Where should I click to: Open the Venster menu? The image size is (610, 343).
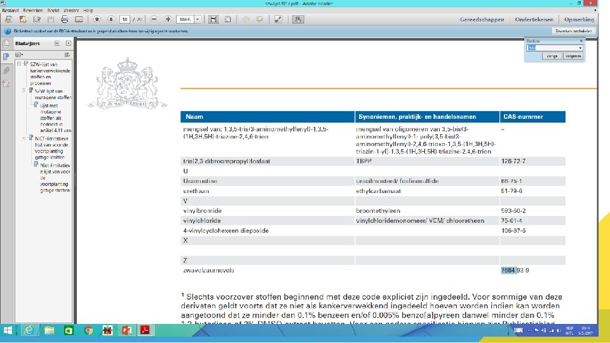coord(71,11)
